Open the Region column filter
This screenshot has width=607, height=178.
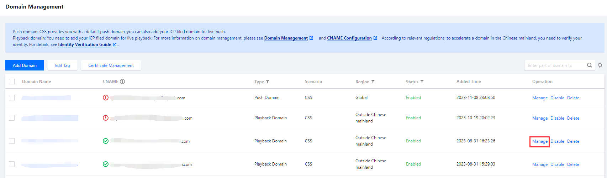click(373, 82)
